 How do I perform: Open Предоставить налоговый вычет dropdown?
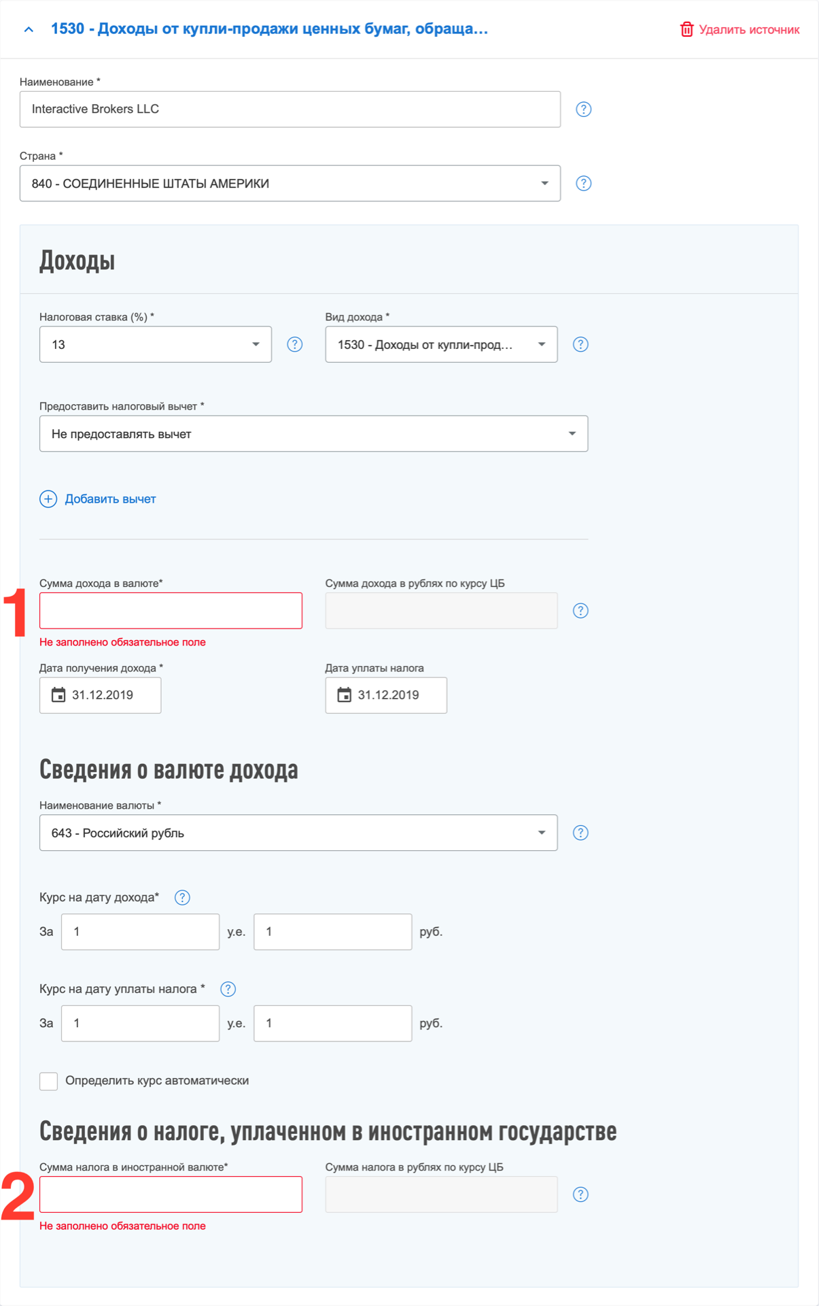pyautogui.click(x=313, y=434)
